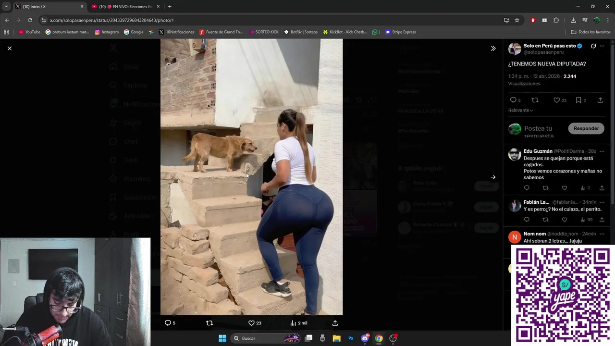Open the Instagram bookmark
This screenshot has height=346, width=615.
click(107, 32)
